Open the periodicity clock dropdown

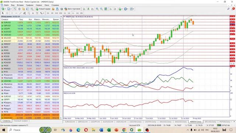point(126,9)
